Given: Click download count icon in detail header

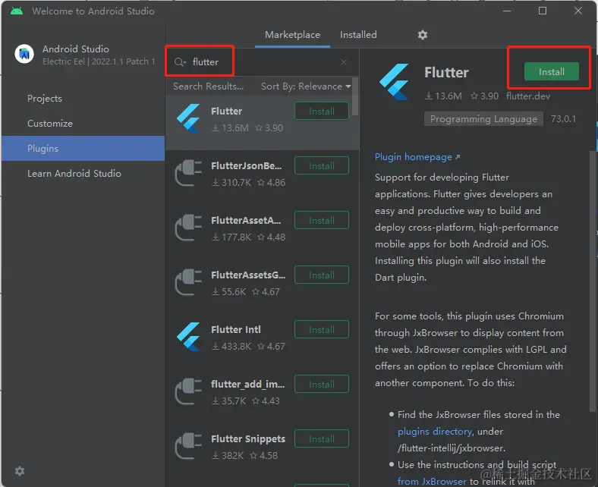Looking at the screenshot, I should [429, 96].
